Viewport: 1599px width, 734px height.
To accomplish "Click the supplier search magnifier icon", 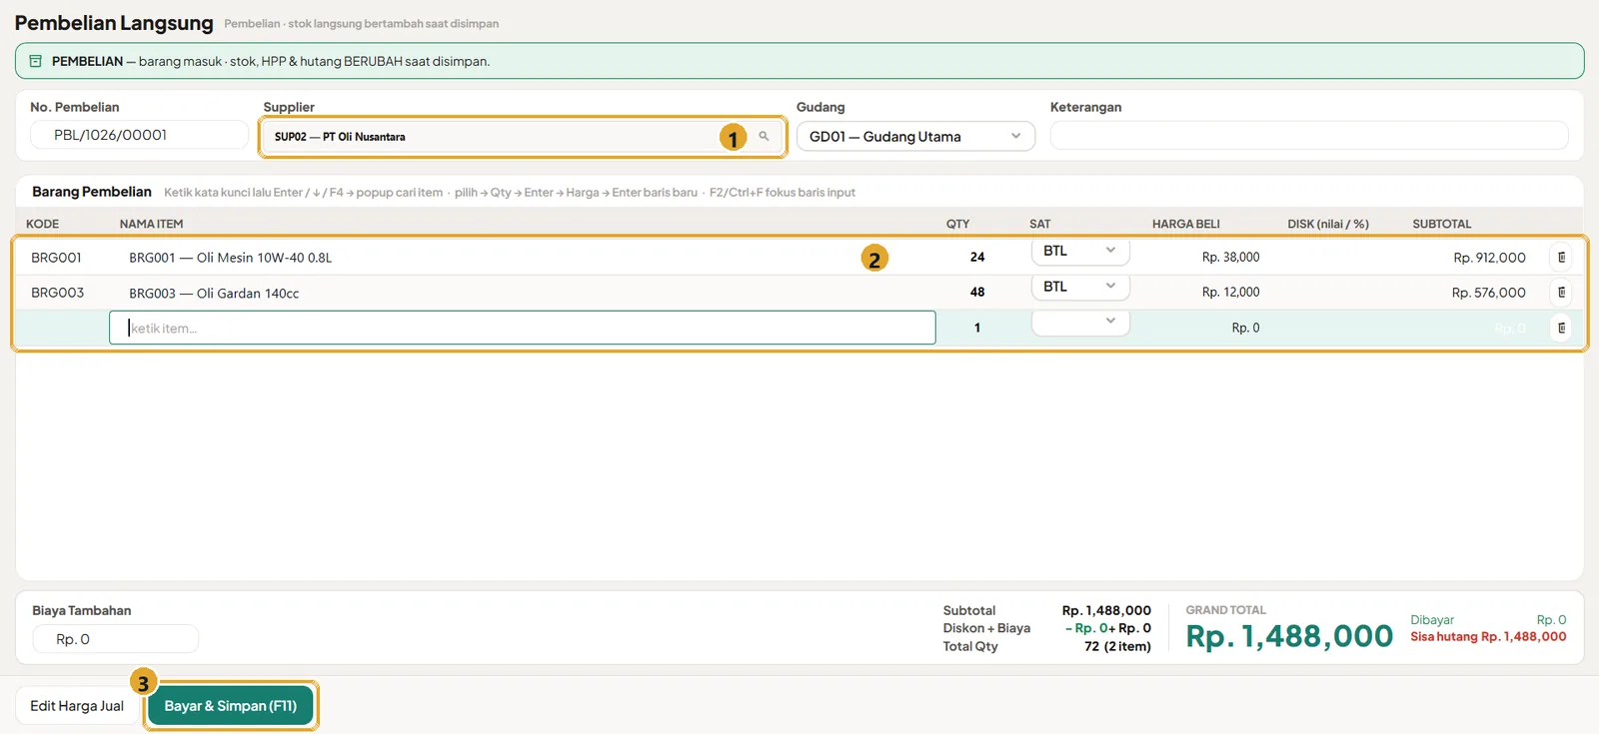I will tap(764, 137).
